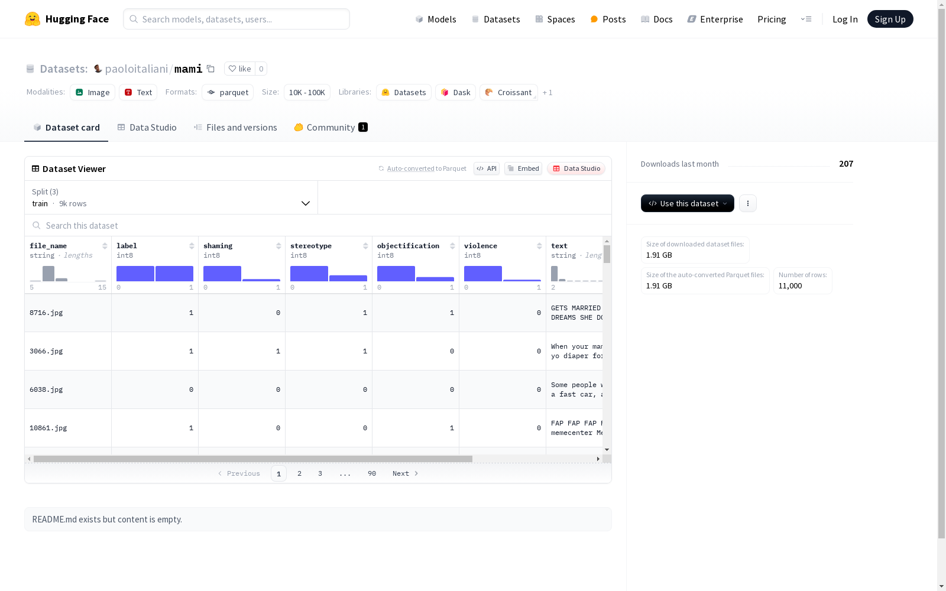Screen dimensions: 946x591
Task: Expand the +1 more libraries list
Action: tap(547, 93)
